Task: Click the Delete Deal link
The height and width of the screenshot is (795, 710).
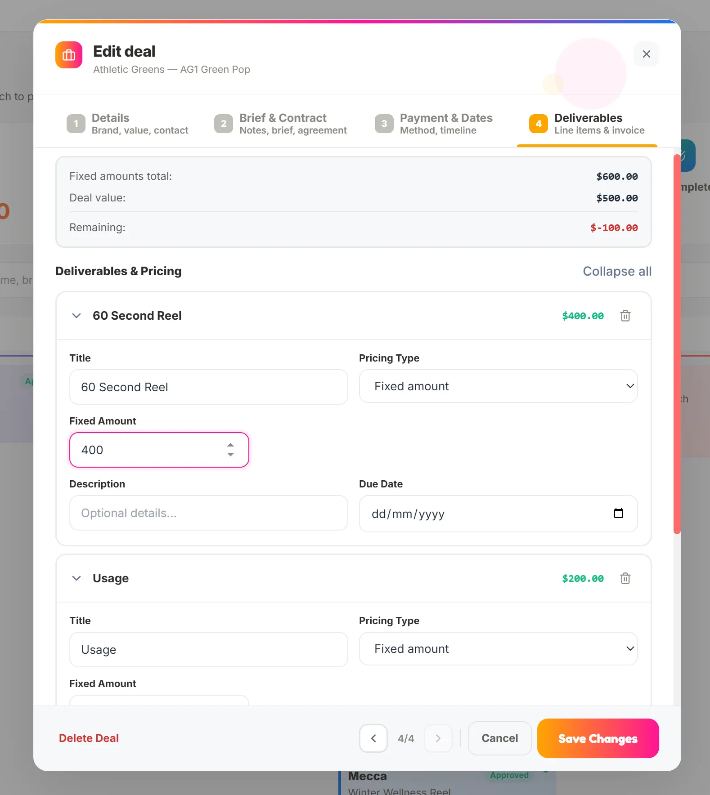Action: tap(89, 738)
